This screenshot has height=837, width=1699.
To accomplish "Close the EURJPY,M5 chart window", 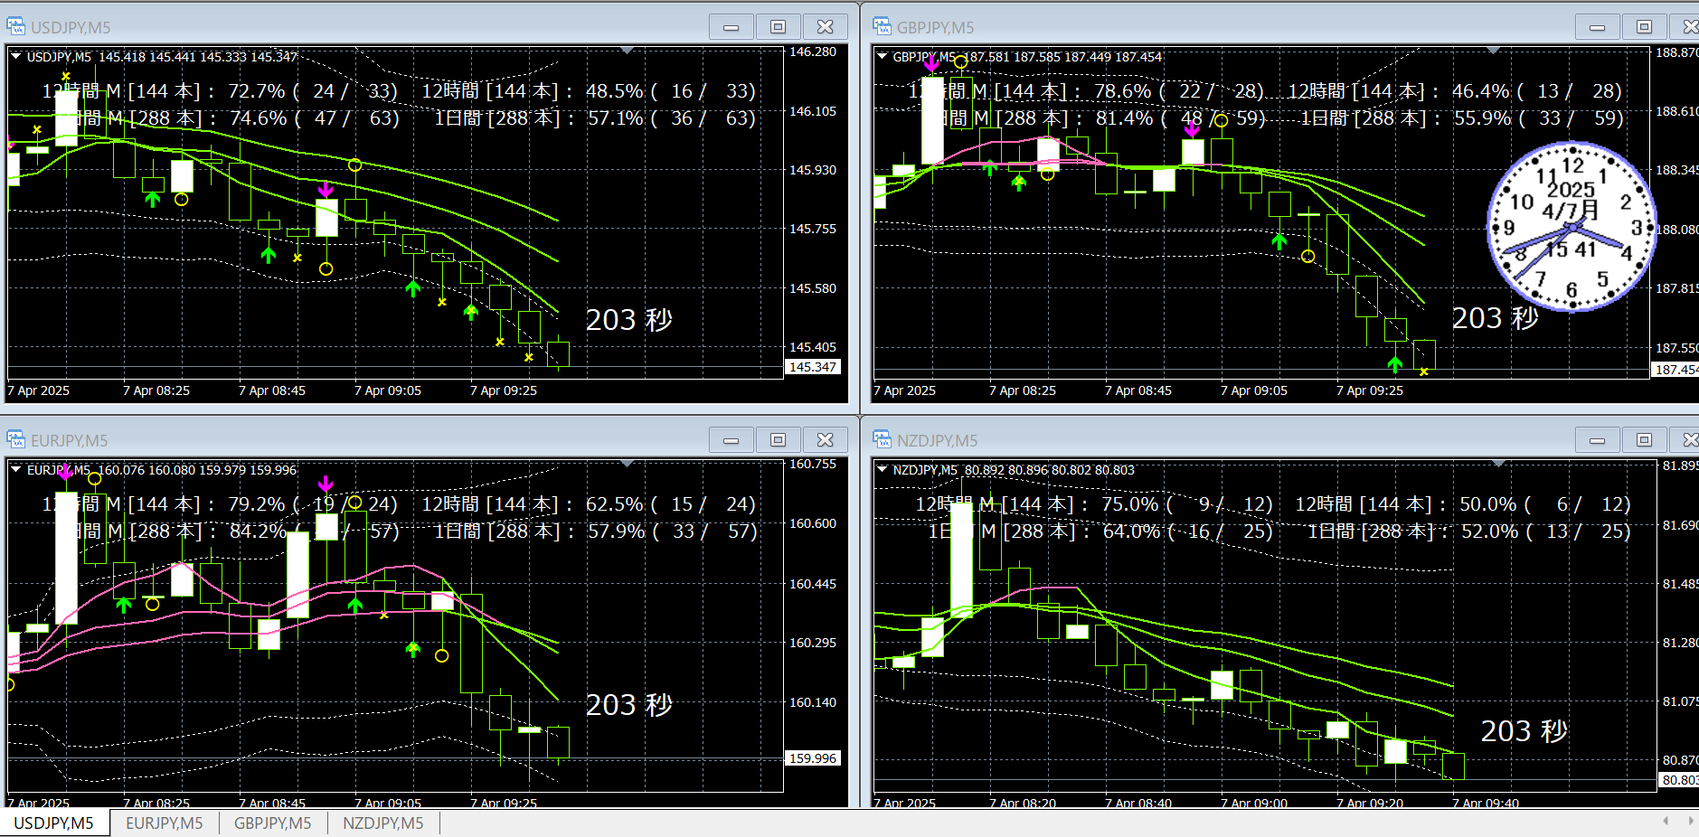I will 826,440.
